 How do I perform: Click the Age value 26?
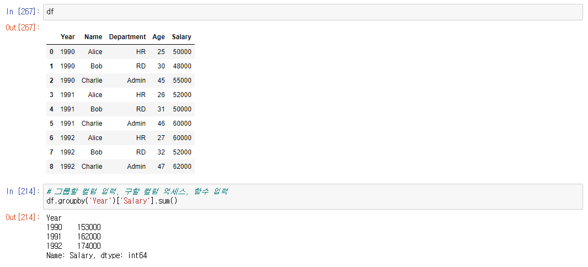pos(161,95)
